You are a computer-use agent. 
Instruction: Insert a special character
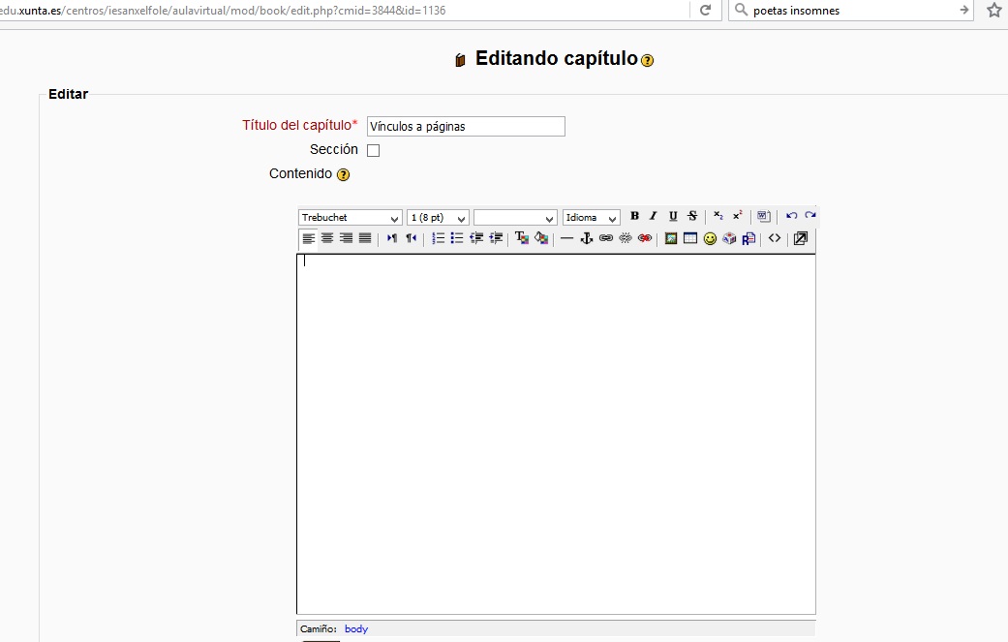[x=729, y=238]
